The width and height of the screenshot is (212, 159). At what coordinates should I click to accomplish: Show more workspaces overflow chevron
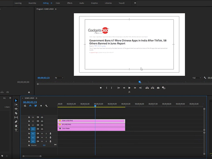135,3
